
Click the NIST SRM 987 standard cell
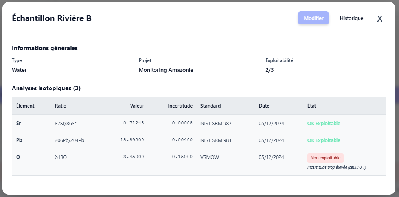216,123
